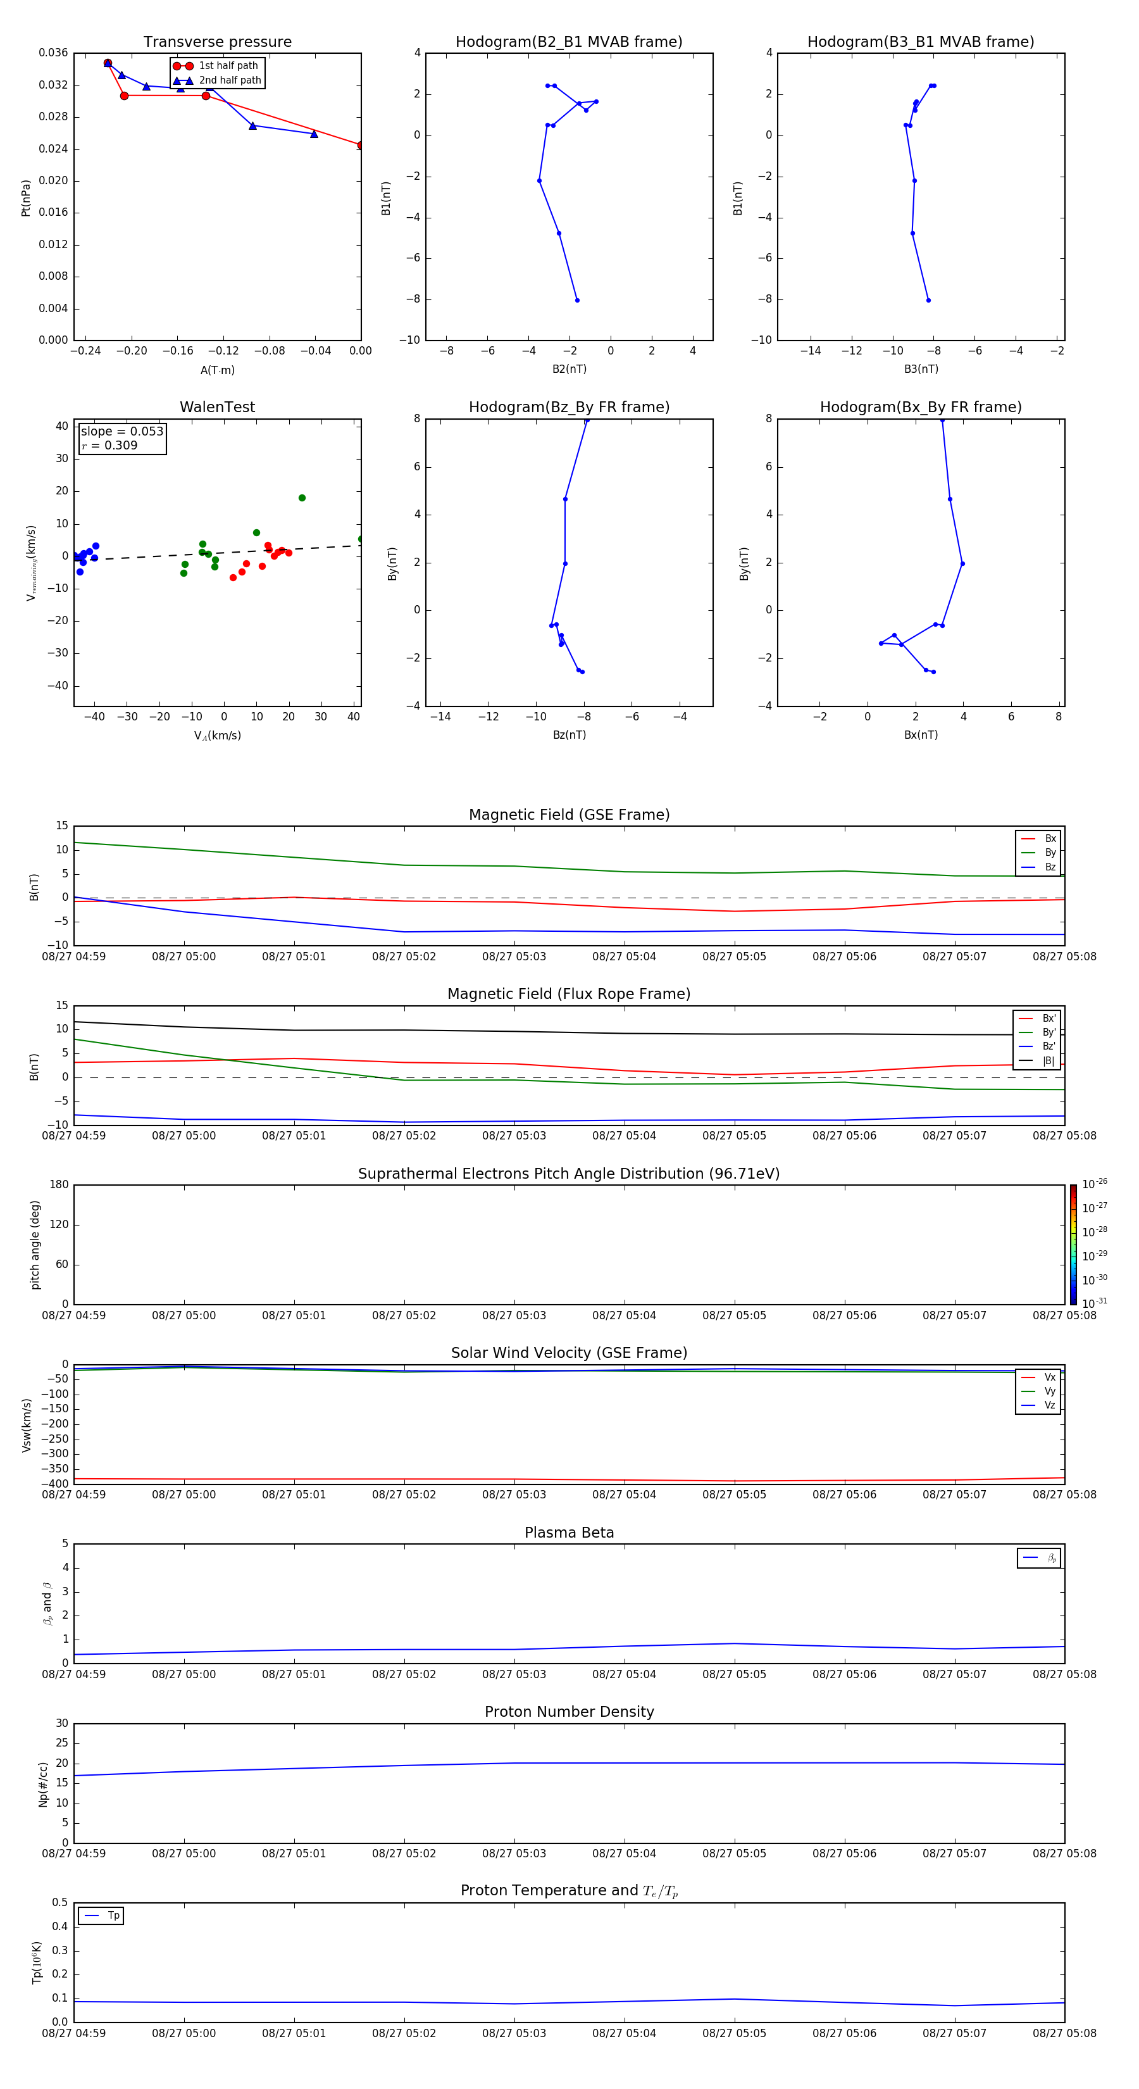Select the 10^-26 colorbar label
The width and height of the screenshot is (1139, 2089).
(1095, 1184)
